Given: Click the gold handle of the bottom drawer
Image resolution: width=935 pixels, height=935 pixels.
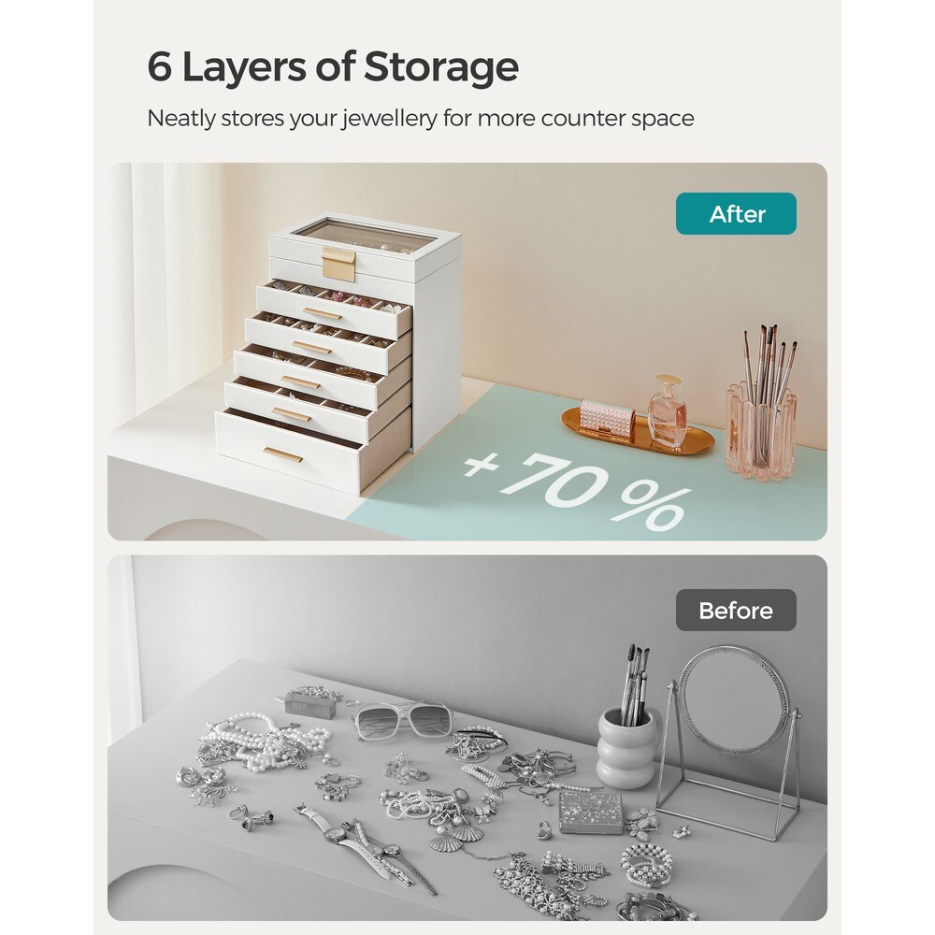Looking at the screenshot, I should 283,455.
